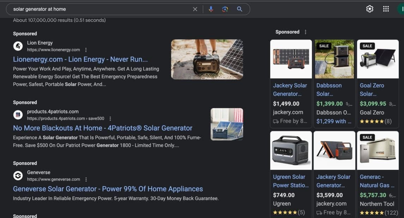404x218 pixels.
Task: Open Google Lens image search
Action: (225, 9)
